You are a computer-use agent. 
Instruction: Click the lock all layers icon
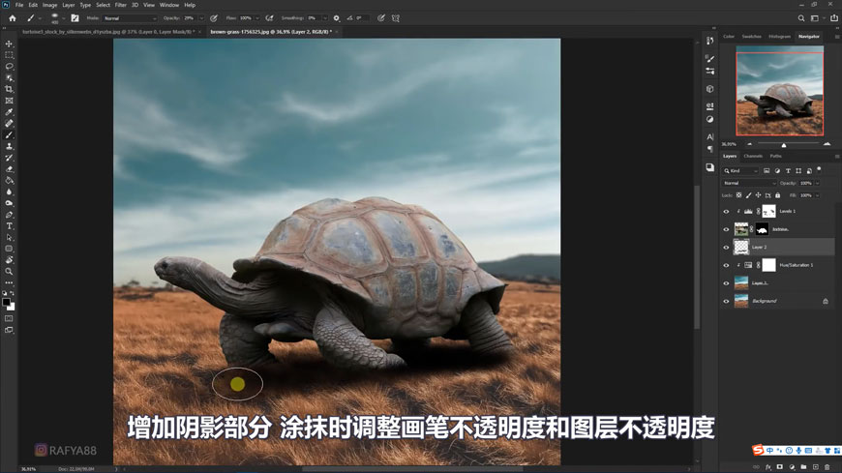777,195
